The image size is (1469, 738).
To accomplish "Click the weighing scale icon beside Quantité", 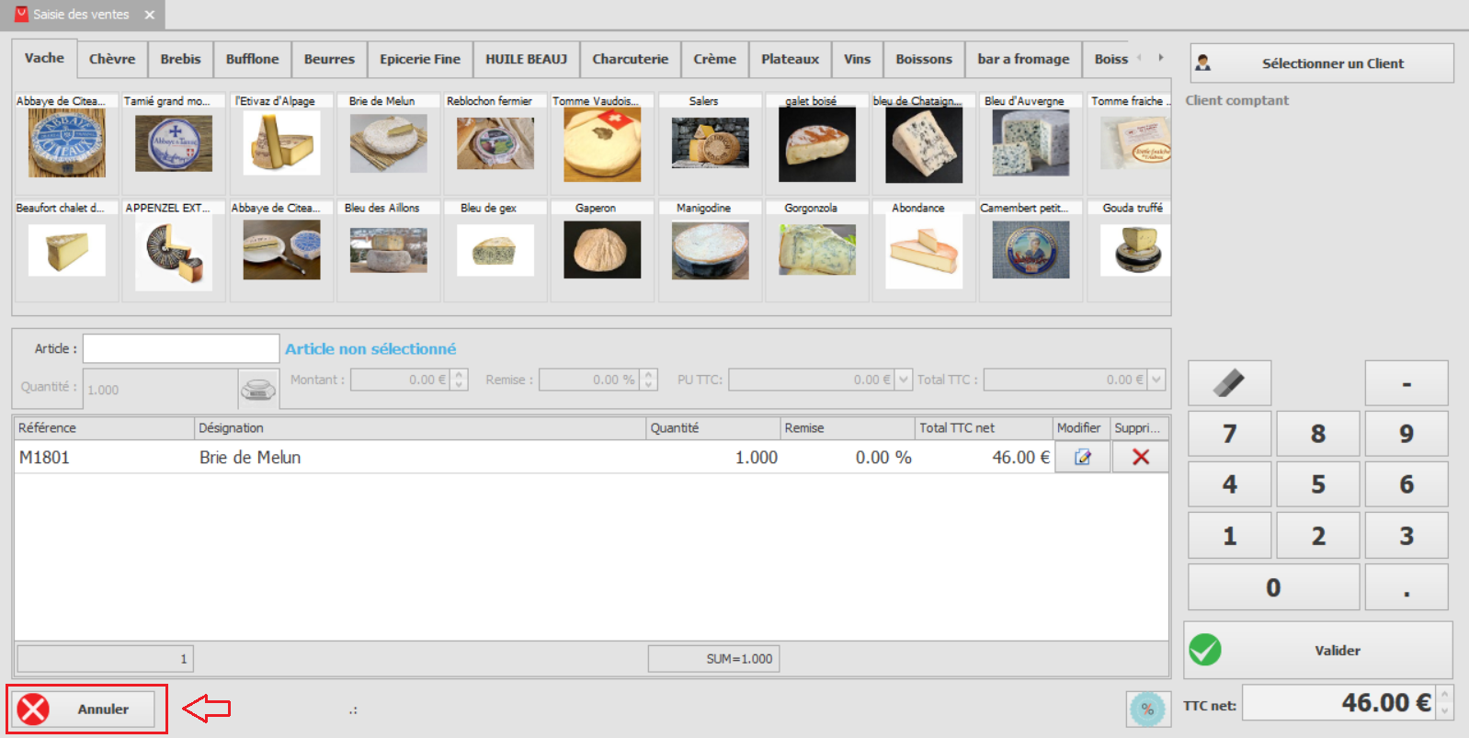I will click(258, 389).
